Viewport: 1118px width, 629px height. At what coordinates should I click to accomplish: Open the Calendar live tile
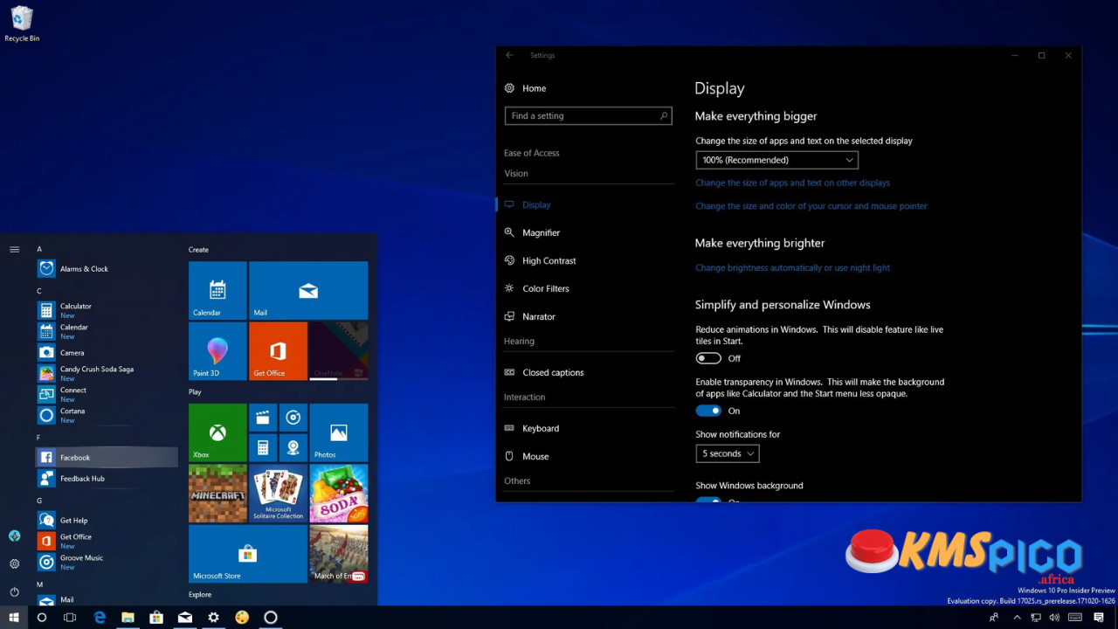pyautogui.click(x=217, y=291)
